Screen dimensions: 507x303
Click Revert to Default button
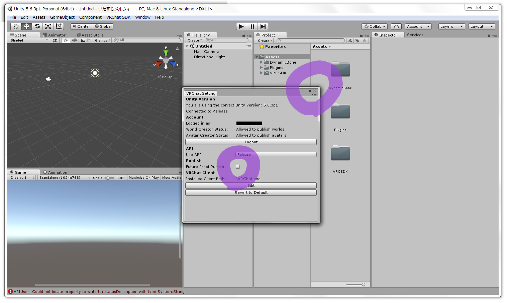click(251, 193)
